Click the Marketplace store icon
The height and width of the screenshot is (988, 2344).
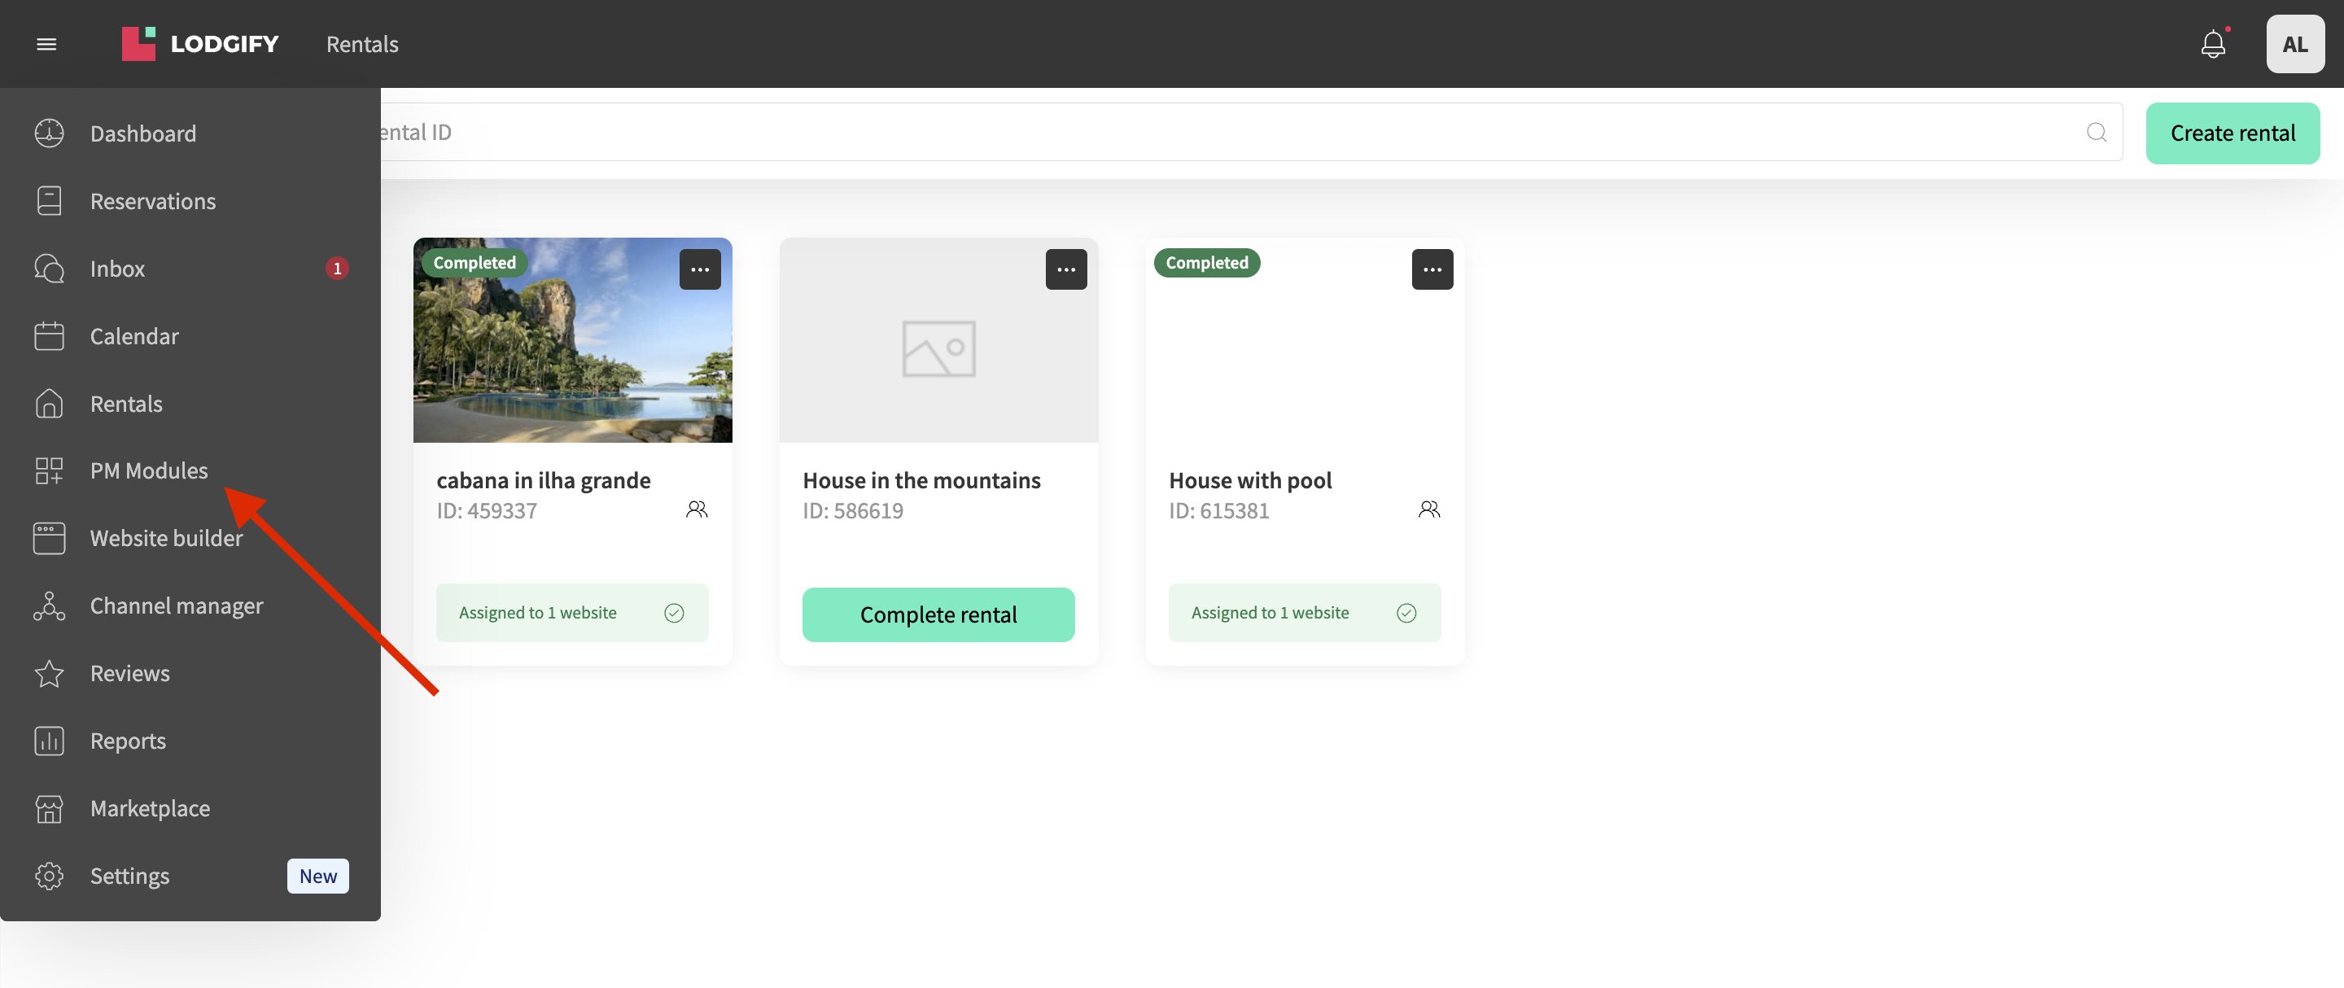coord(49,808)
